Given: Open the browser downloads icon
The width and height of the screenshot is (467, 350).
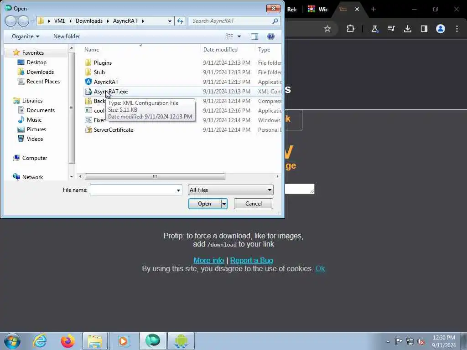Looking at the screenshot, I should click(x=408, y=29).
